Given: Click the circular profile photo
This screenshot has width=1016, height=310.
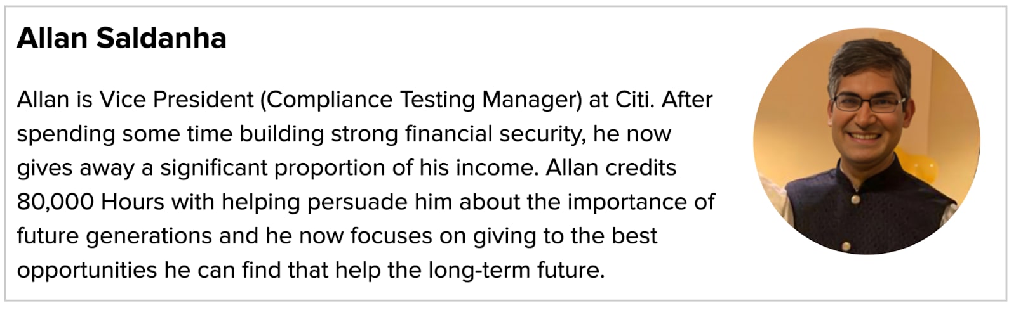Looking at the screenshot, I should click(x=866, y=141).
